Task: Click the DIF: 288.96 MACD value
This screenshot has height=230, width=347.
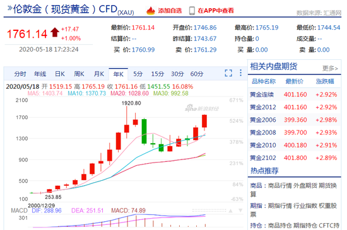Action: click(x=47, y=210)
